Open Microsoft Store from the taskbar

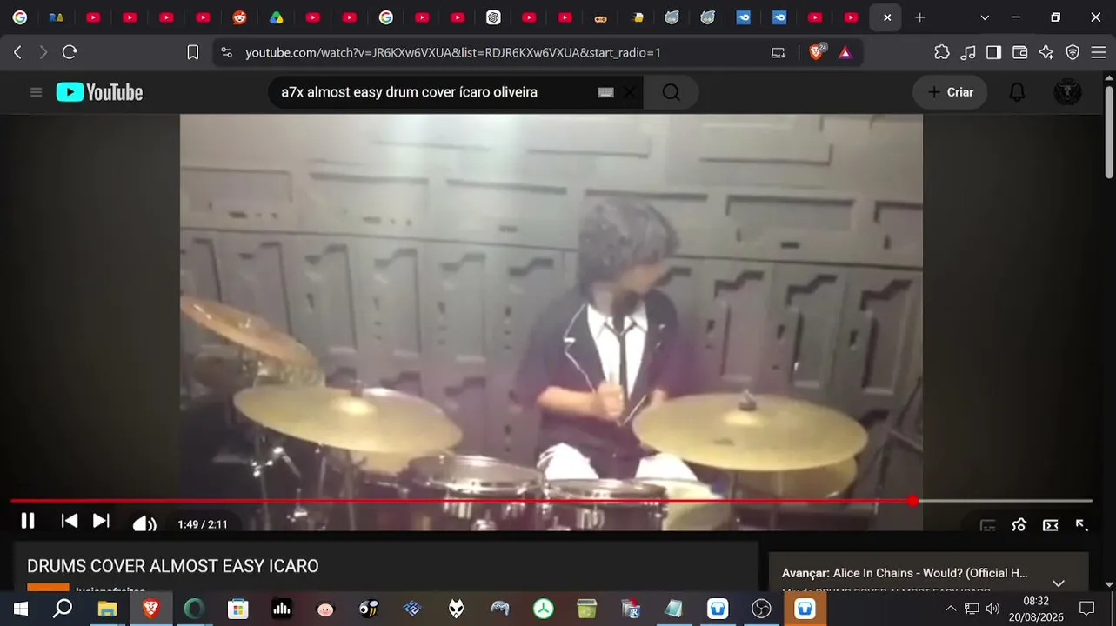click(237, 609)
